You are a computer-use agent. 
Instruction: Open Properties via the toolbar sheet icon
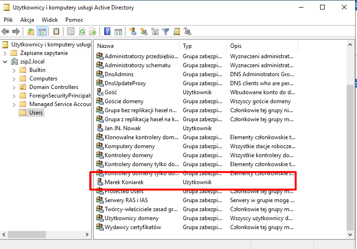click(71, 31)
